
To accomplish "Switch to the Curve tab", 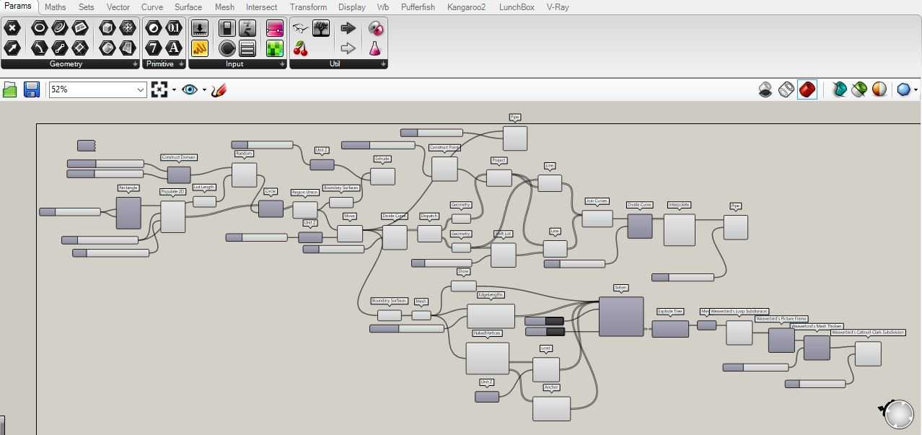I will click(x=152, y=7).
